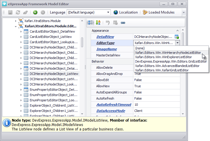210x141 pixels.
Task: Expand DCIHierarchyNodeObject_ListView node
Action: click(21, 74)
